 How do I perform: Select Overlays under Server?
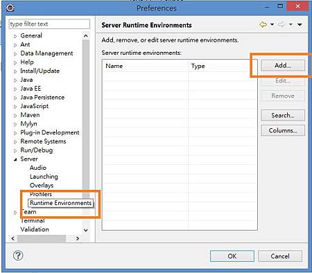pos(42,186)
